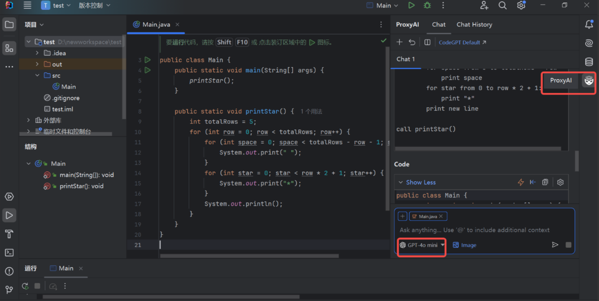Start a new ProxyAI chat with plus
This screenshot has height=301, width=599.
tap(400, 42)
